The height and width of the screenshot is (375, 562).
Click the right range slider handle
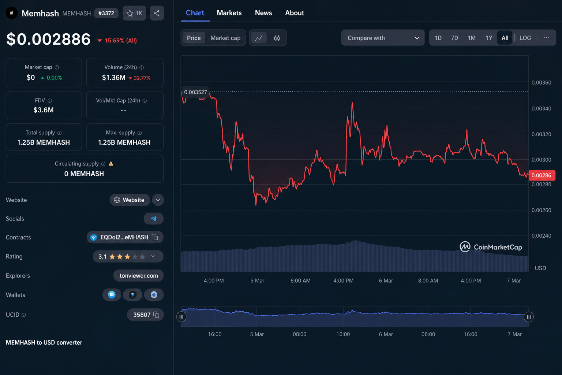[529, 317]
